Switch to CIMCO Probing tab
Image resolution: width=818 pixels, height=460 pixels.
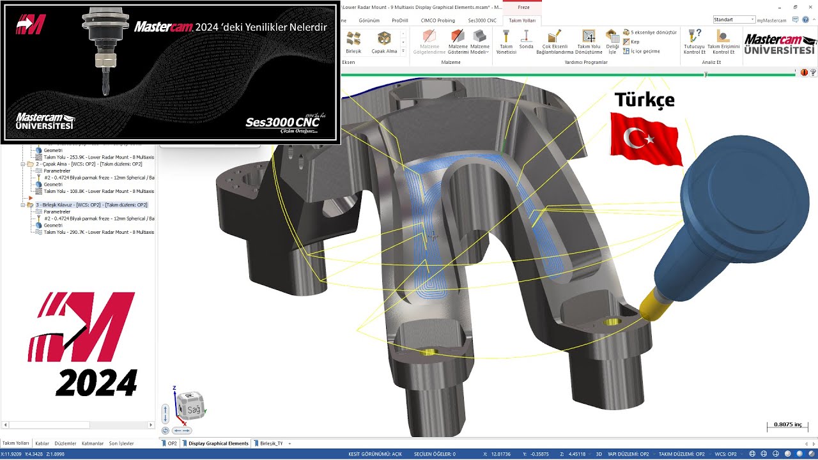[438, 20]
